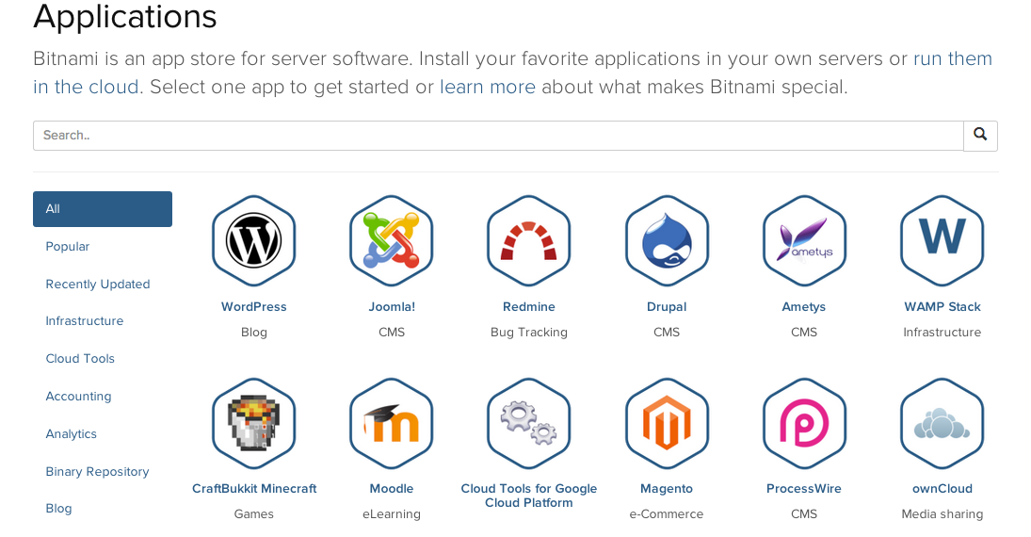Select the Redmine red arch icon
1031x537 pixels.
[x=528, y=241]
